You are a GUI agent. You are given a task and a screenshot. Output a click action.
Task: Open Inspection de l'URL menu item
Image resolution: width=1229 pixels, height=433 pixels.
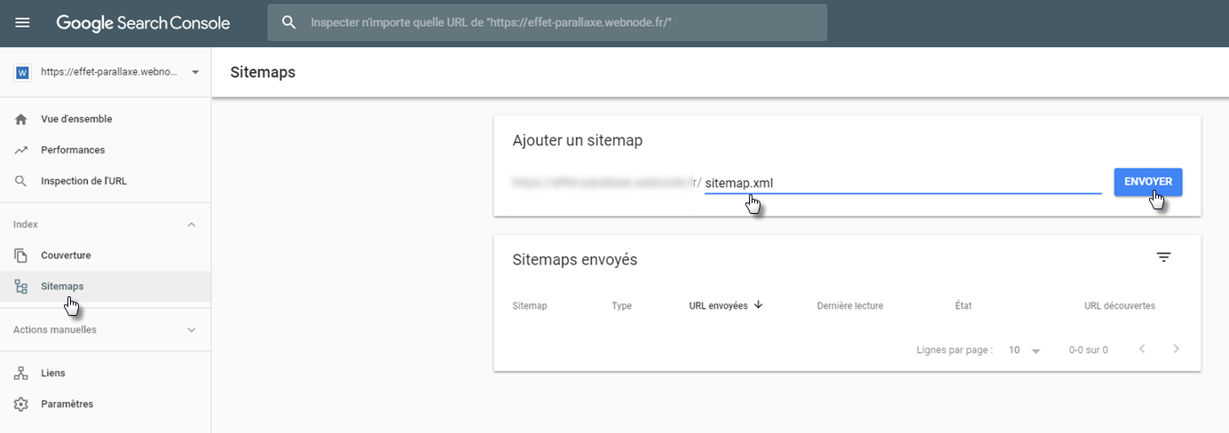point(83,181)
